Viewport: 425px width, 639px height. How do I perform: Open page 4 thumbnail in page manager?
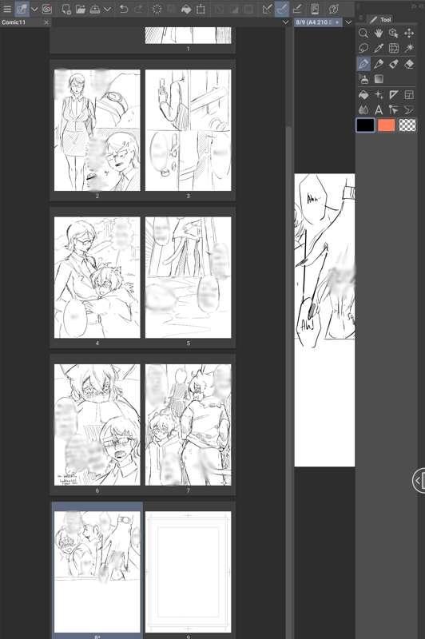tap(97, 277)
